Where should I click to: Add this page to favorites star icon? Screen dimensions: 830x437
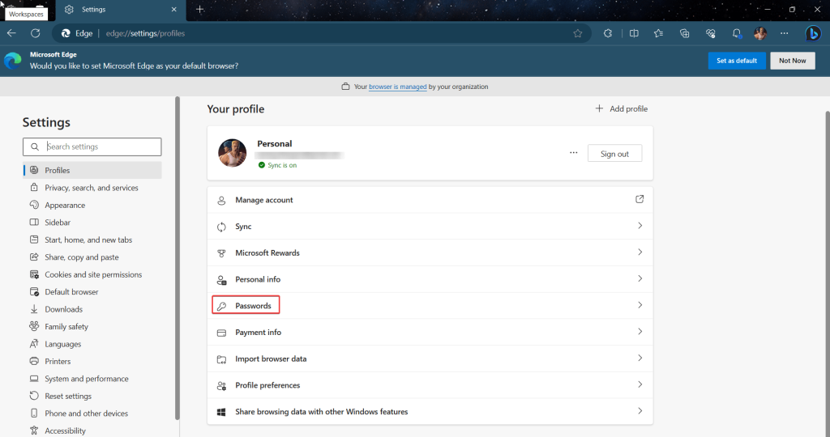577,33
